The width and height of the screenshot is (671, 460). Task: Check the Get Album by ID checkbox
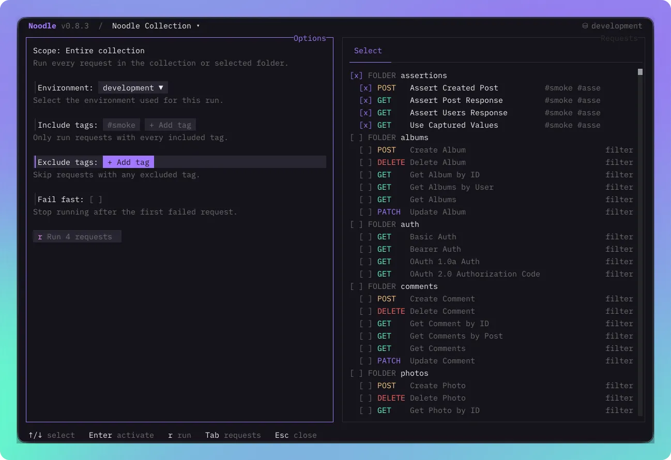(x=366, y=175)
